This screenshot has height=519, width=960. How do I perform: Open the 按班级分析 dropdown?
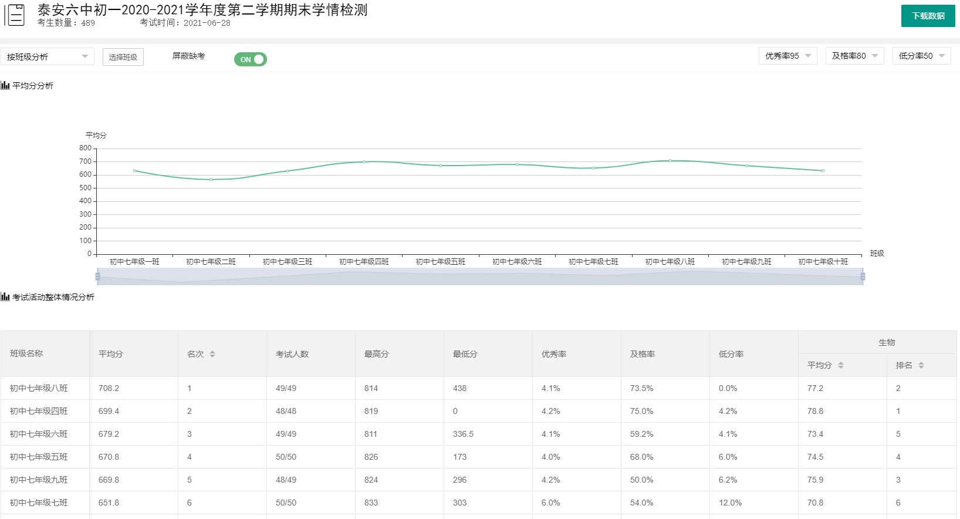point(48,56)
